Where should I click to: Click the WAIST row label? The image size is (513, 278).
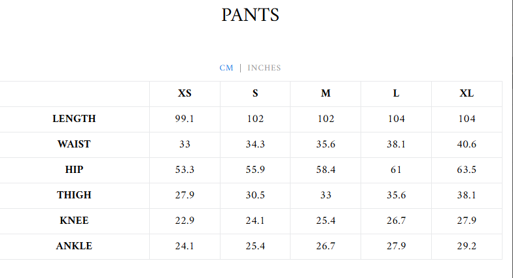74,144
